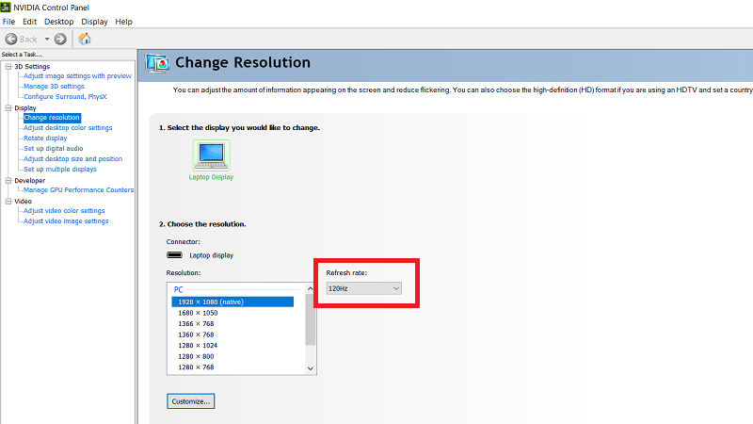This screenshot has height=424, width=753.
Task: Select Change resolution in task tree
Action: point(52,117)
